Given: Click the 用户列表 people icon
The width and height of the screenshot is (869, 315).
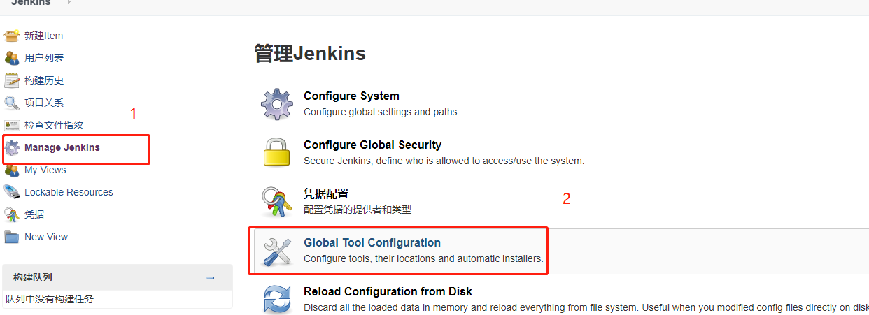Looking at the screenshot, I should [12, 58].
